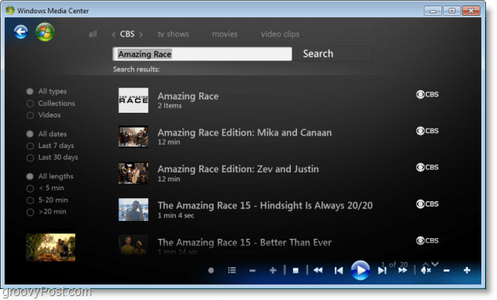Filter to videos '>20 min'
This screenshot has width=497, height=300.
click(46, 212)
